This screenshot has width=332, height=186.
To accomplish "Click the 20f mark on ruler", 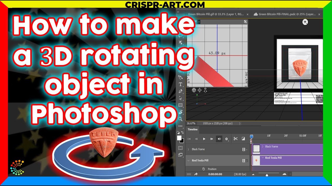I will [286, 136].
